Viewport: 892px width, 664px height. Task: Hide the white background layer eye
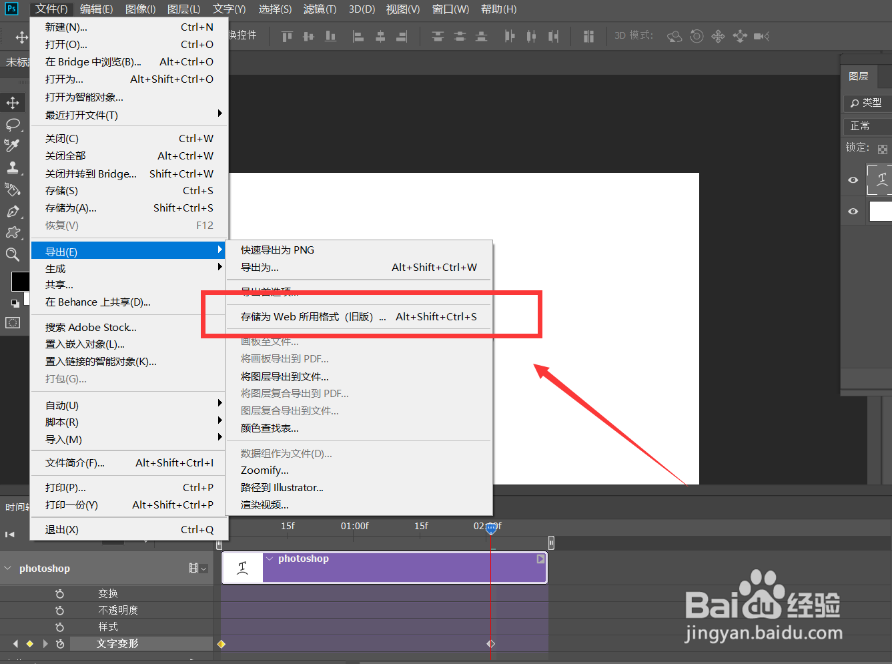[x=853, y=211]
